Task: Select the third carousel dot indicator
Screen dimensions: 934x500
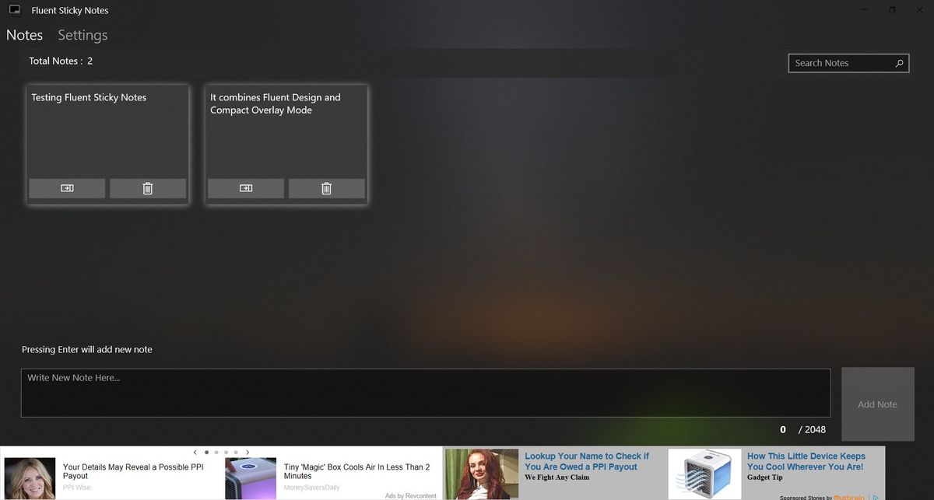Action: click(226, 452)
